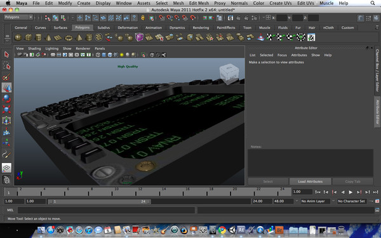Click the range slider bar
This screenshot has height=238, width=381.
click(x=99, y=201)
